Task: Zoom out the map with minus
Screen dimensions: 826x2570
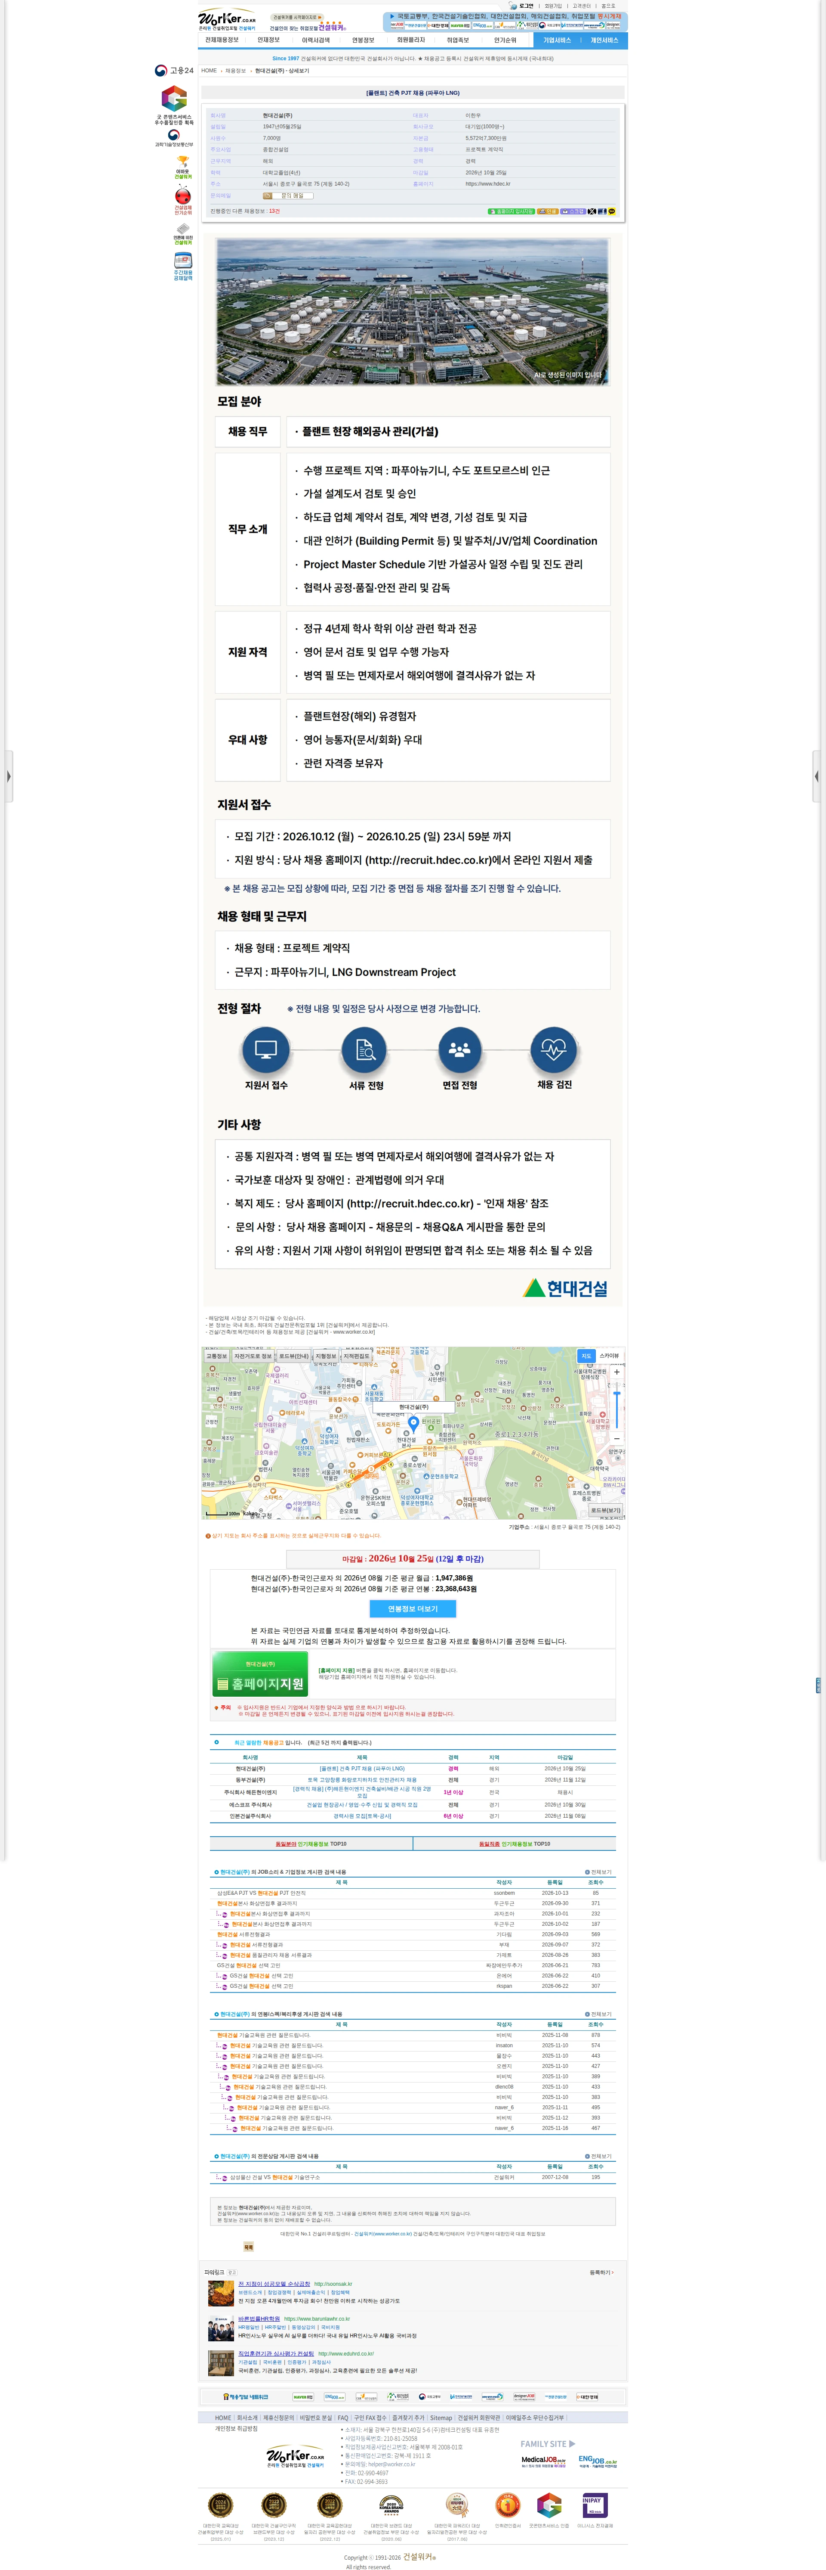Action: tap(617, 1439)
